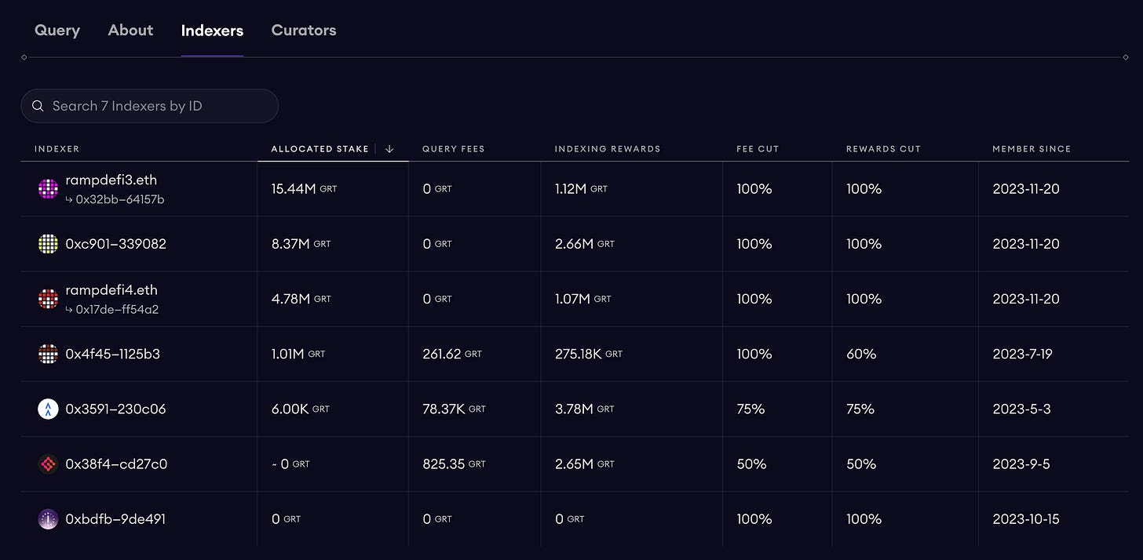This screenshot has width=1143, height=560.
Task: Click the 0x4f45–1125b3 indexer avatar icon
Action: pyautogui.click(x=48, y=354)
